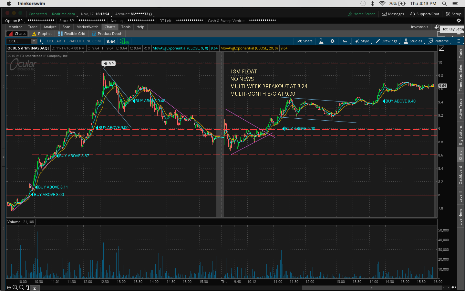465x291 pixels.
Task: Open chart settings gear in chart toolbar
Action: pyautogui.click(x=333, y=41)
